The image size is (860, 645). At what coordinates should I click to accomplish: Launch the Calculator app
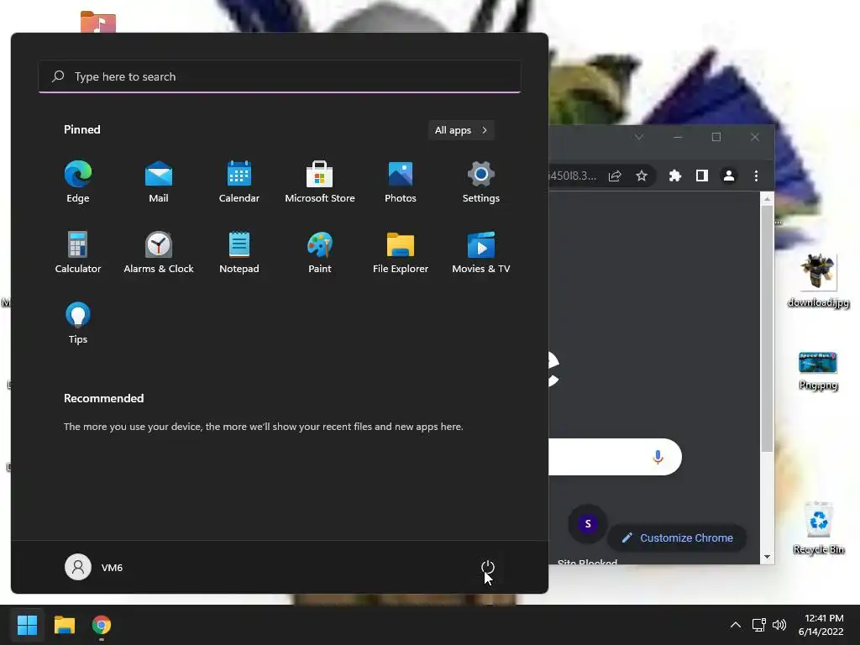coord(78,252)
